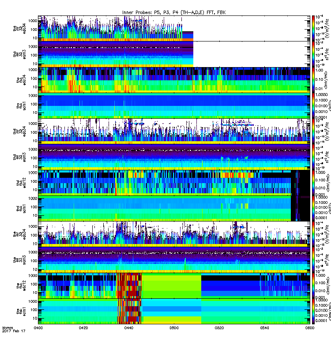Image resolution: width=331 pixels, height=353 pixels.
Task: Click the "the fff 32 edc34" panel label
Action: pyautogui.click(x=19, y=234)
